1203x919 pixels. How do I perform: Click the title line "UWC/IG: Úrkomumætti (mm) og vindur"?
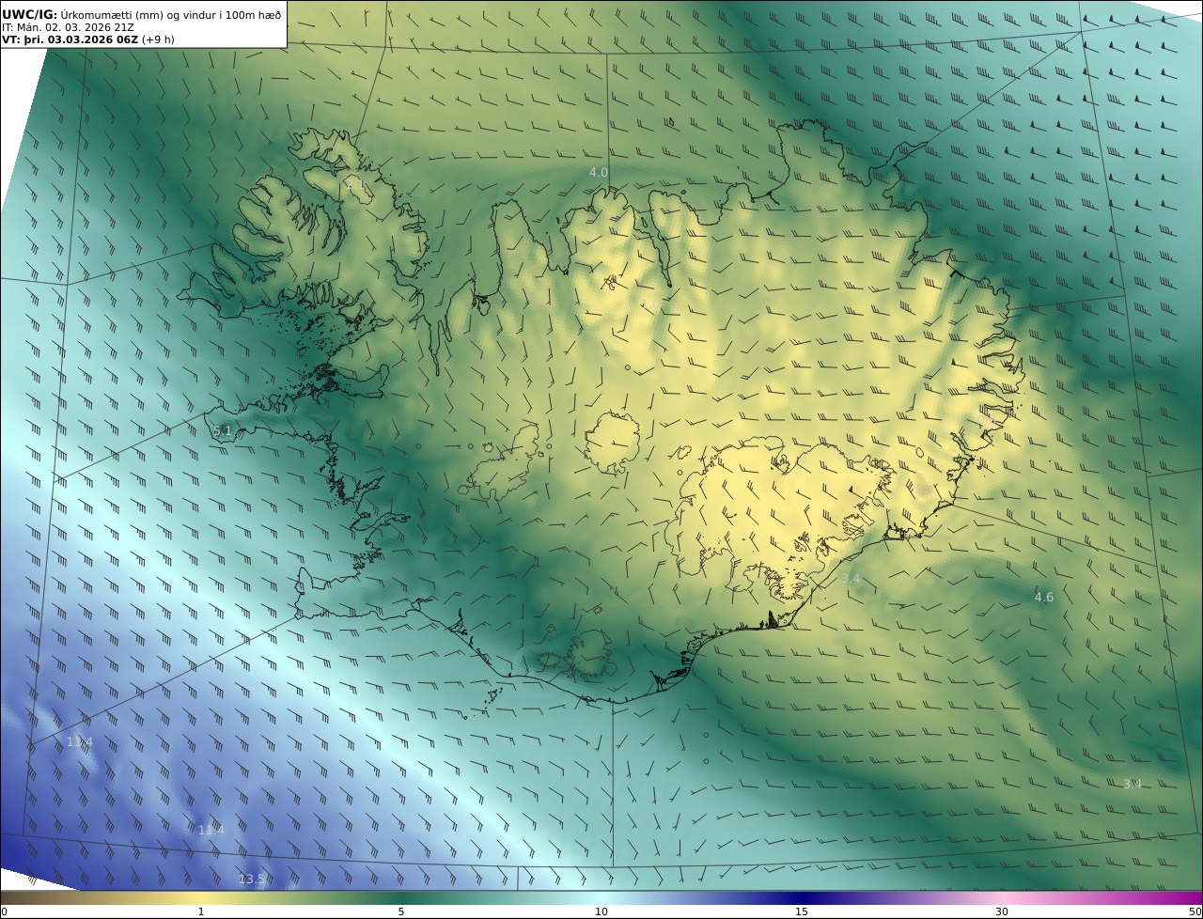(142, 14)
